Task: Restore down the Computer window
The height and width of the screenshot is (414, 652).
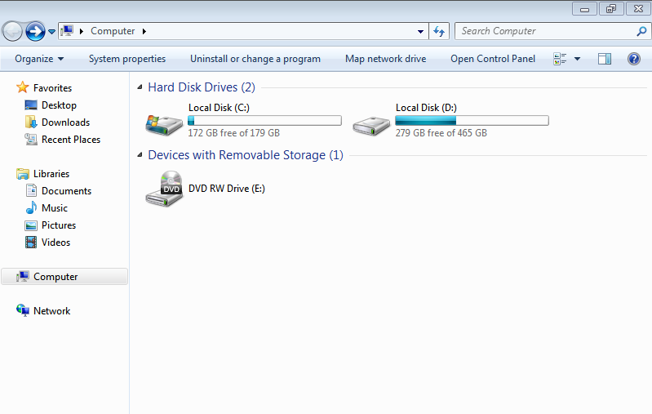Action: click(611, 9)
